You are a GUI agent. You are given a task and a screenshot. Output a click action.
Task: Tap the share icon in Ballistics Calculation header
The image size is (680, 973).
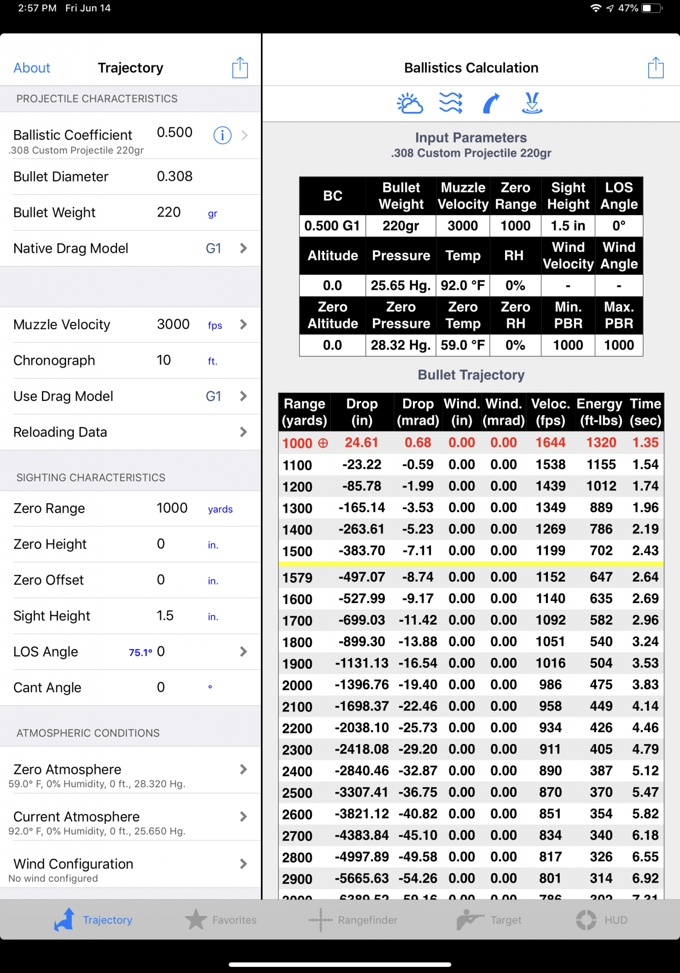pos(656,67)
